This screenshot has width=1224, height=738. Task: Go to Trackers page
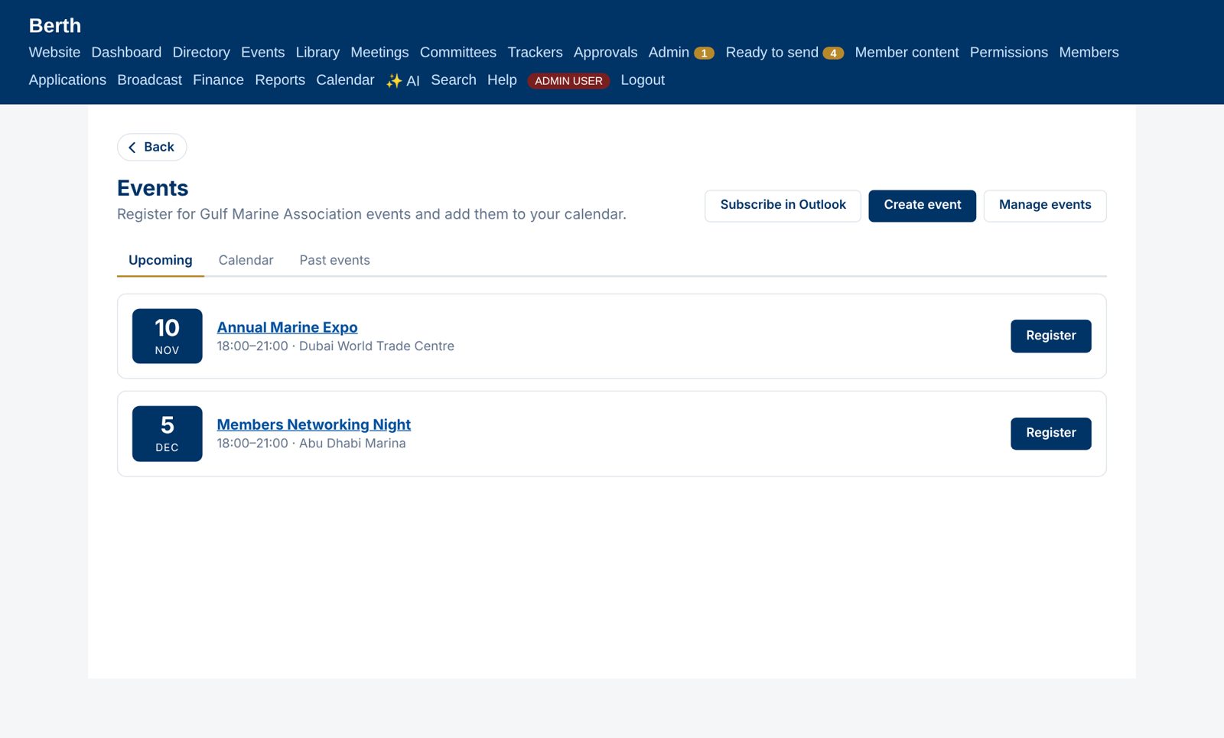click(535, 52)
